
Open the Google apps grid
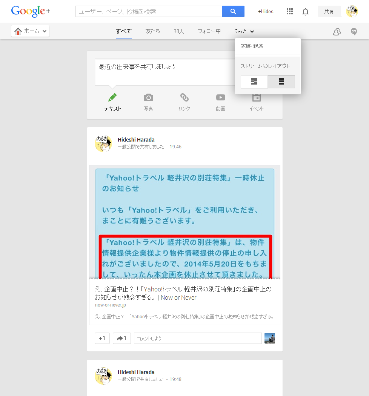290,11
